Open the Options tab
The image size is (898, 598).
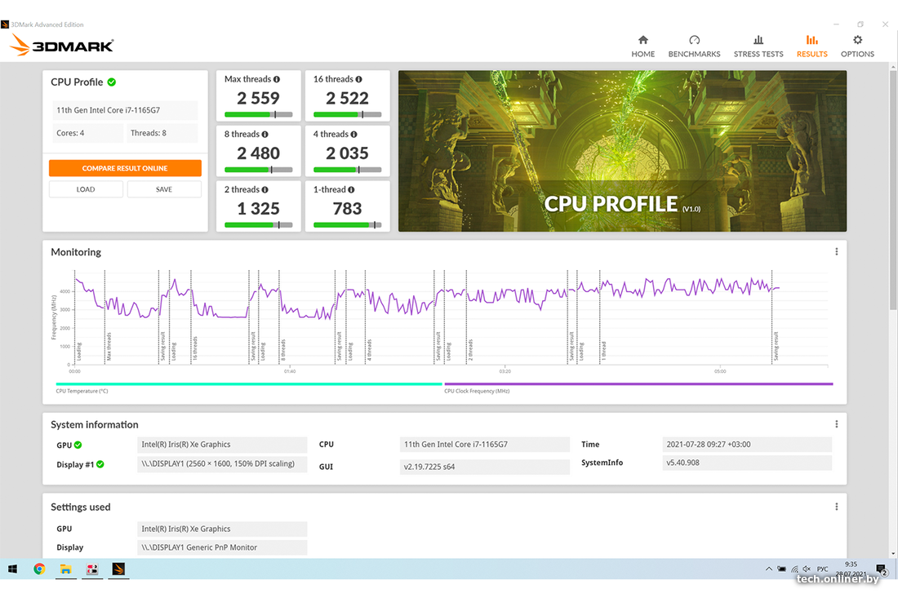857,47
